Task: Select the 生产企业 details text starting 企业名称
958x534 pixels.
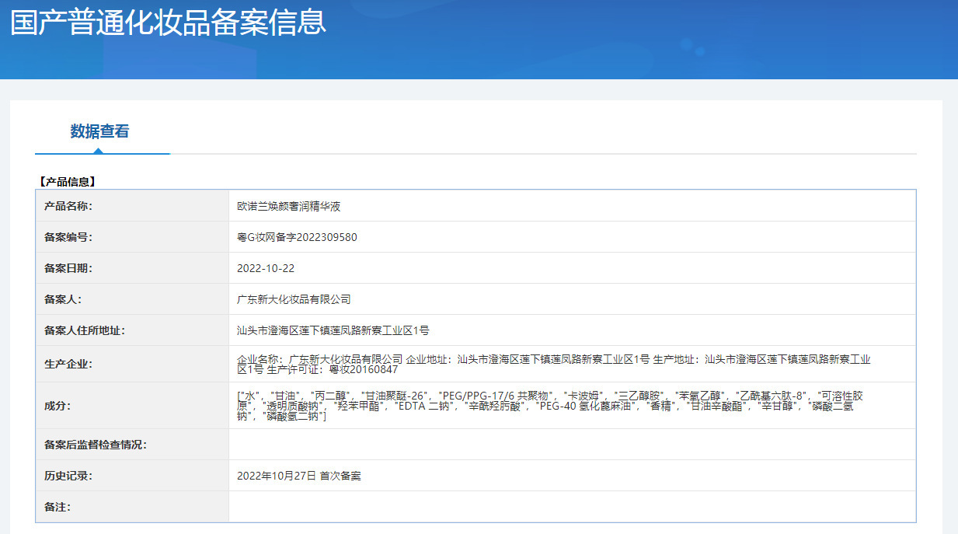Action: tap(554, 364)
